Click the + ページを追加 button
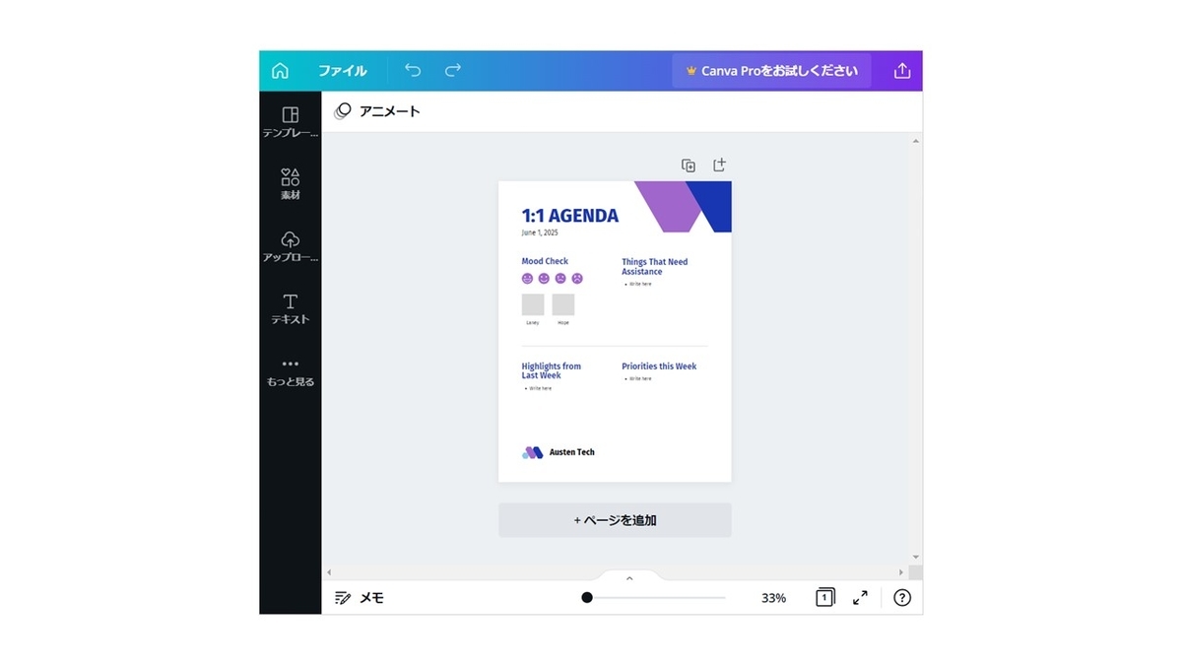Viewport: 1182px width, 665px height. click(615, 520)
